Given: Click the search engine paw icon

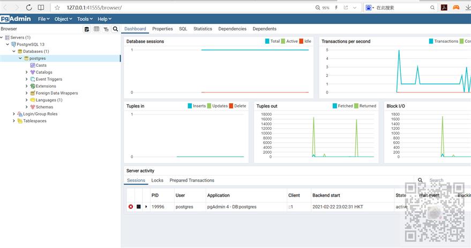Looking at the screenshot, I should [368, 7].
